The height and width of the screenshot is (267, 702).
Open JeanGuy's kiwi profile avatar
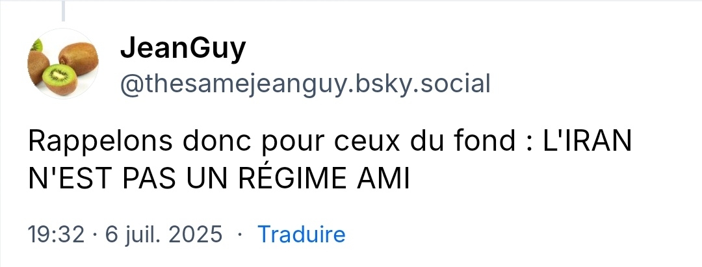[x=63, y=64]
